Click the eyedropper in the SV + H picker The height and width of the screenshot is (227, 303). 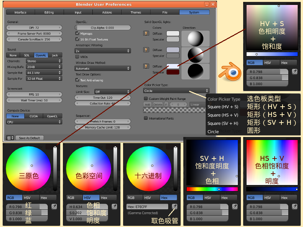(234, 207)
